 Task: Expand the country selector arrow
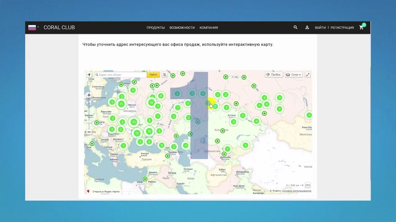(x=38, y=27)
